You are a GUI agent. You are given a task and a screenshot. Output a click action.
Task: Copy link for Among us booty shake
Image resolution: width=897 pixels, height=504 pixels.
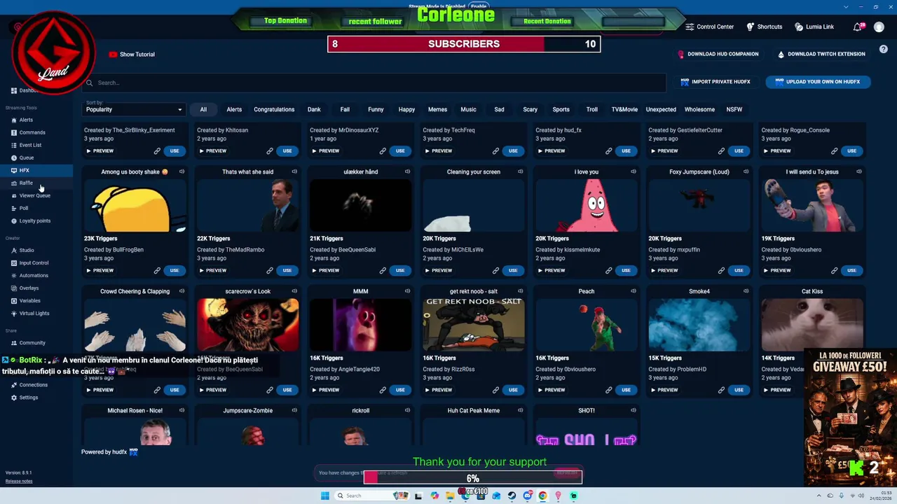[x=157, y=270]
